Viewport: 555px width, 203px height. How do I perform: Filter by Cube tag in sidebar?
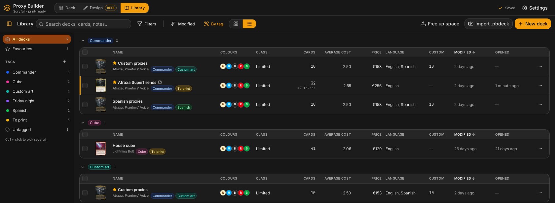37,82
